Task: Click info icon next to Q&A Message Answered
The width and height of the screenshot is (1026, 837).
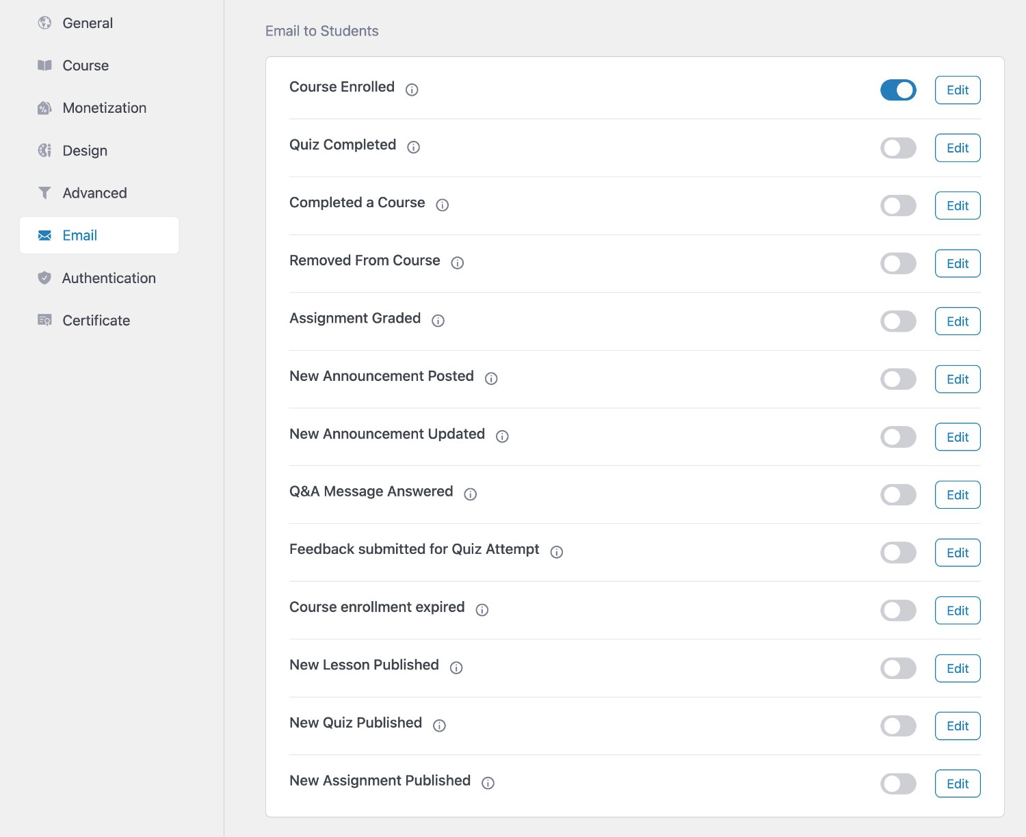Action: [470, 494]
